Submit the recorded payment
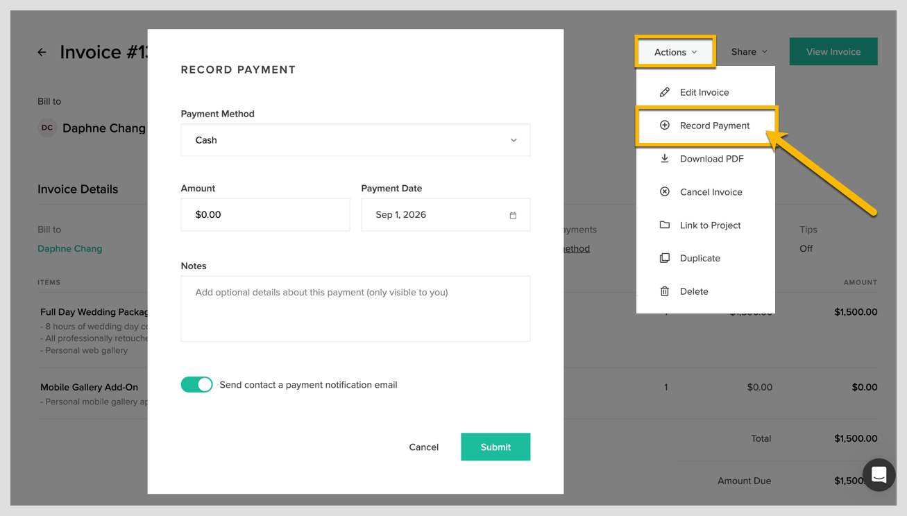 click(x=495, y=447)
